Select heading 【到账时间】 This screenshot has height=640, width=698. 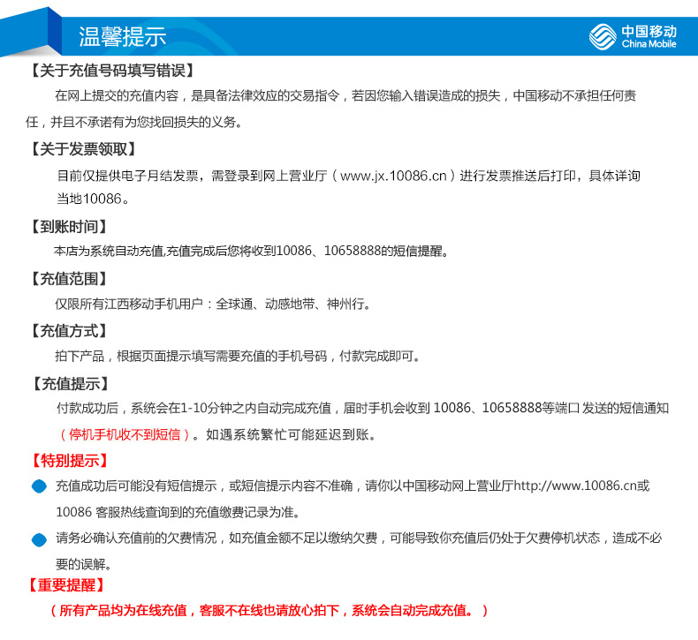pyautogui.click(x=69, y=227)
